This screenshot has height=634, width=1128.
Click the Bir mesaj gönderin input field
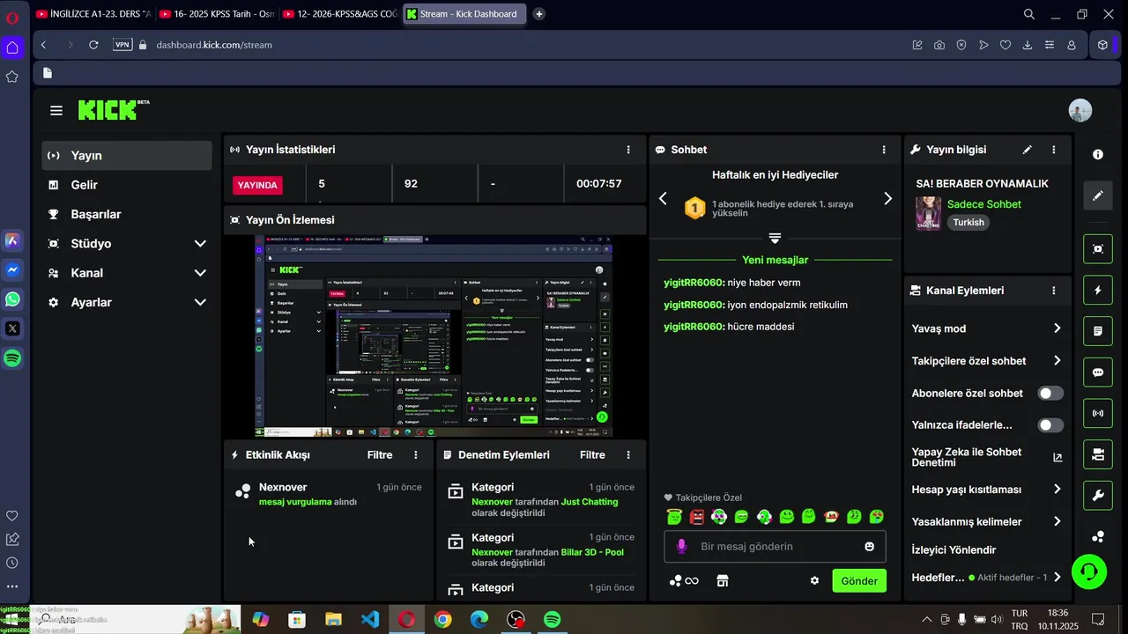tap(775, 547)
